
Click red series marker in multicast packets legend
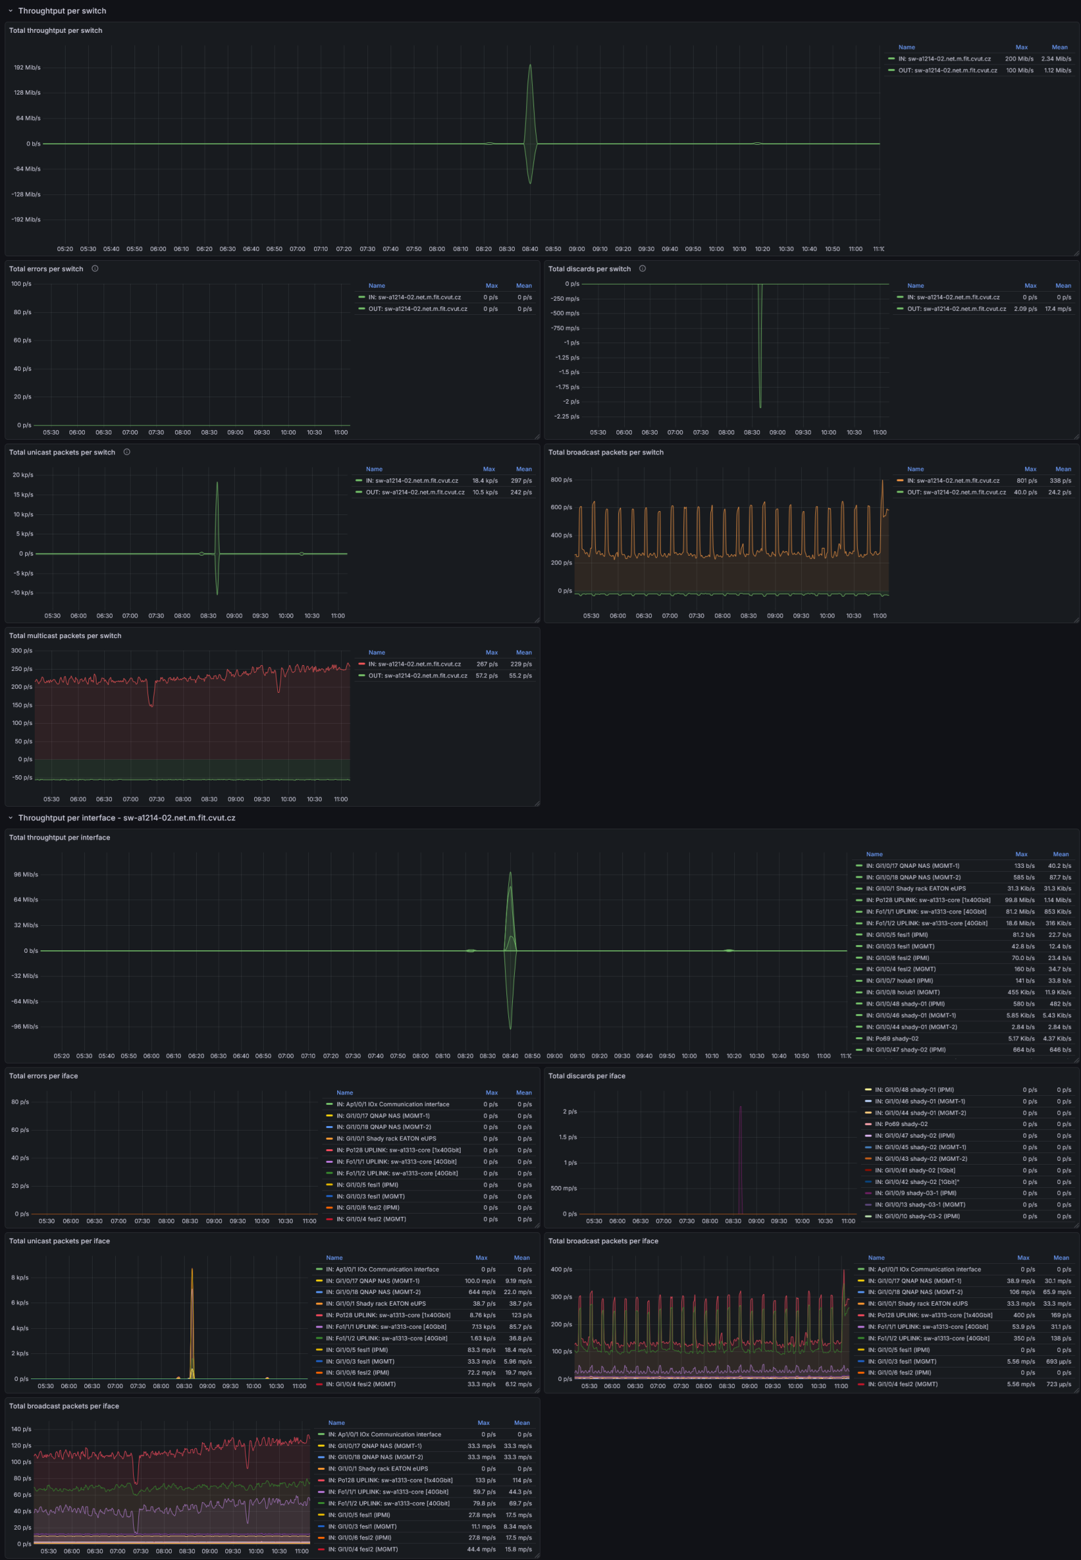coord(362,664)
